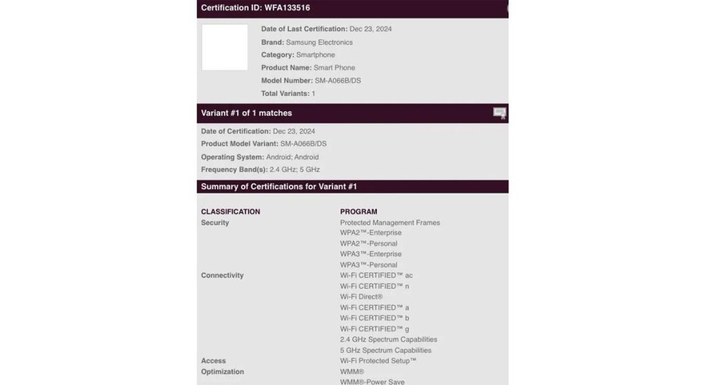Click the Wi-Fi Direct program entry
Viewport: 706px width, 385px height.
(x=361, y=297)
